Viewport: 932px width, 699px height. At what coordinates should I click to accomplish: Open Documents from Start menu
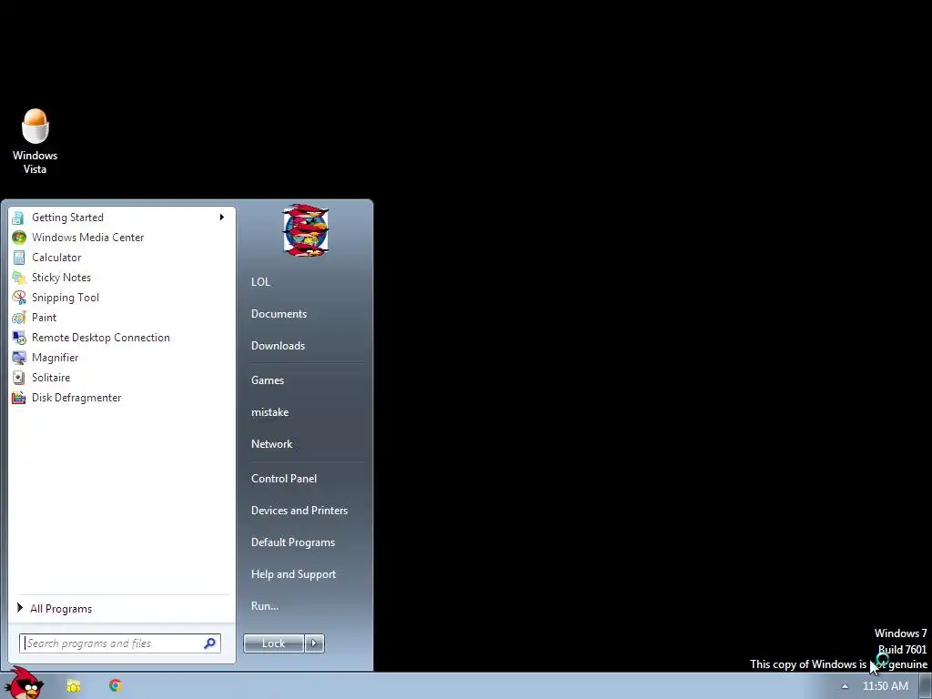279,314
